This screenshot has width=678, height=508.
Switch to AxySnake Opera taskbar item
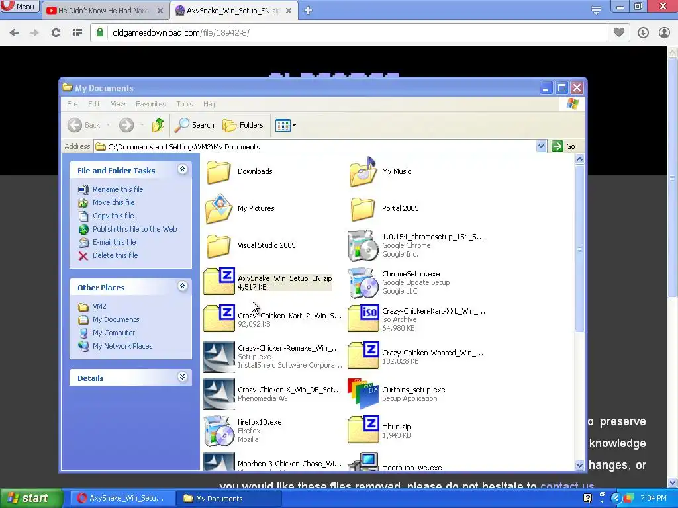coord(122,498)
